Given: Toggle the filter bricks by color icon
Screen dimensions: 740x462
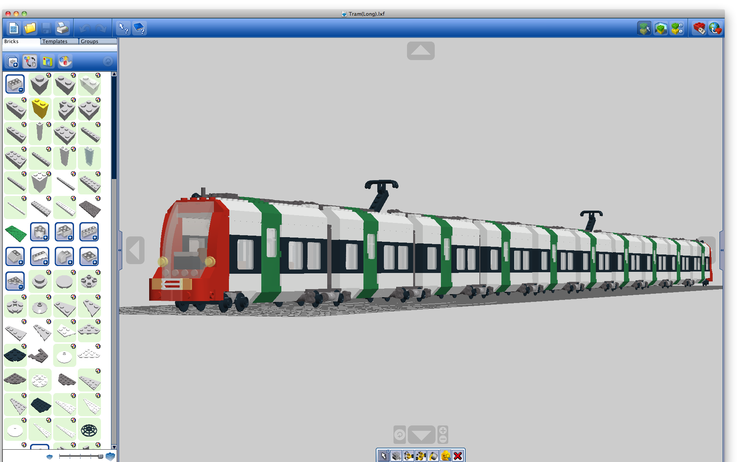Looking at the screenshot, I should tap(30, 61).
